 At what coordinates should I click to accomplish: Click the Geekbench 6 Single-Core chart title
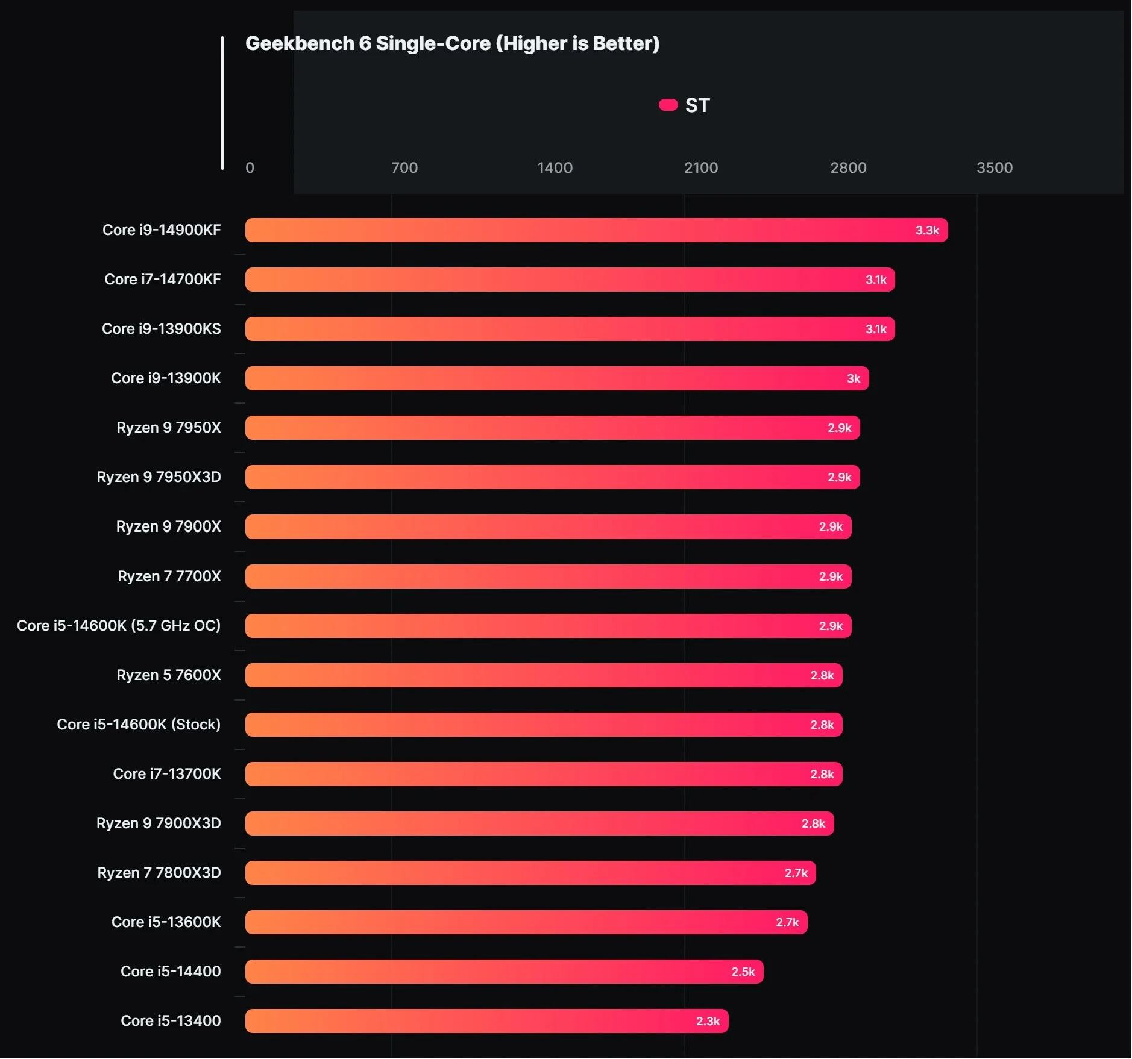(x=452, y=43)
